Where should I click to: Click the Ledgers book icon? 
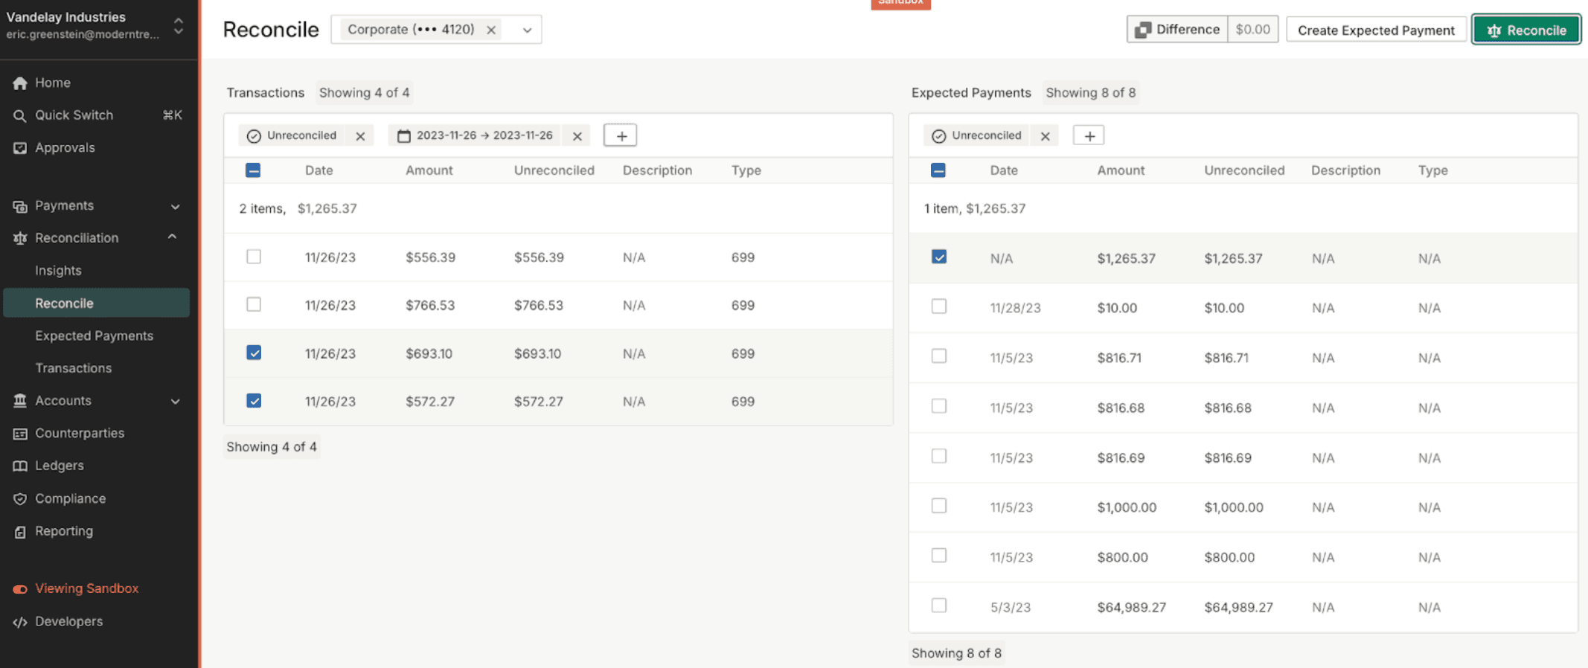(x=20, y=466)
